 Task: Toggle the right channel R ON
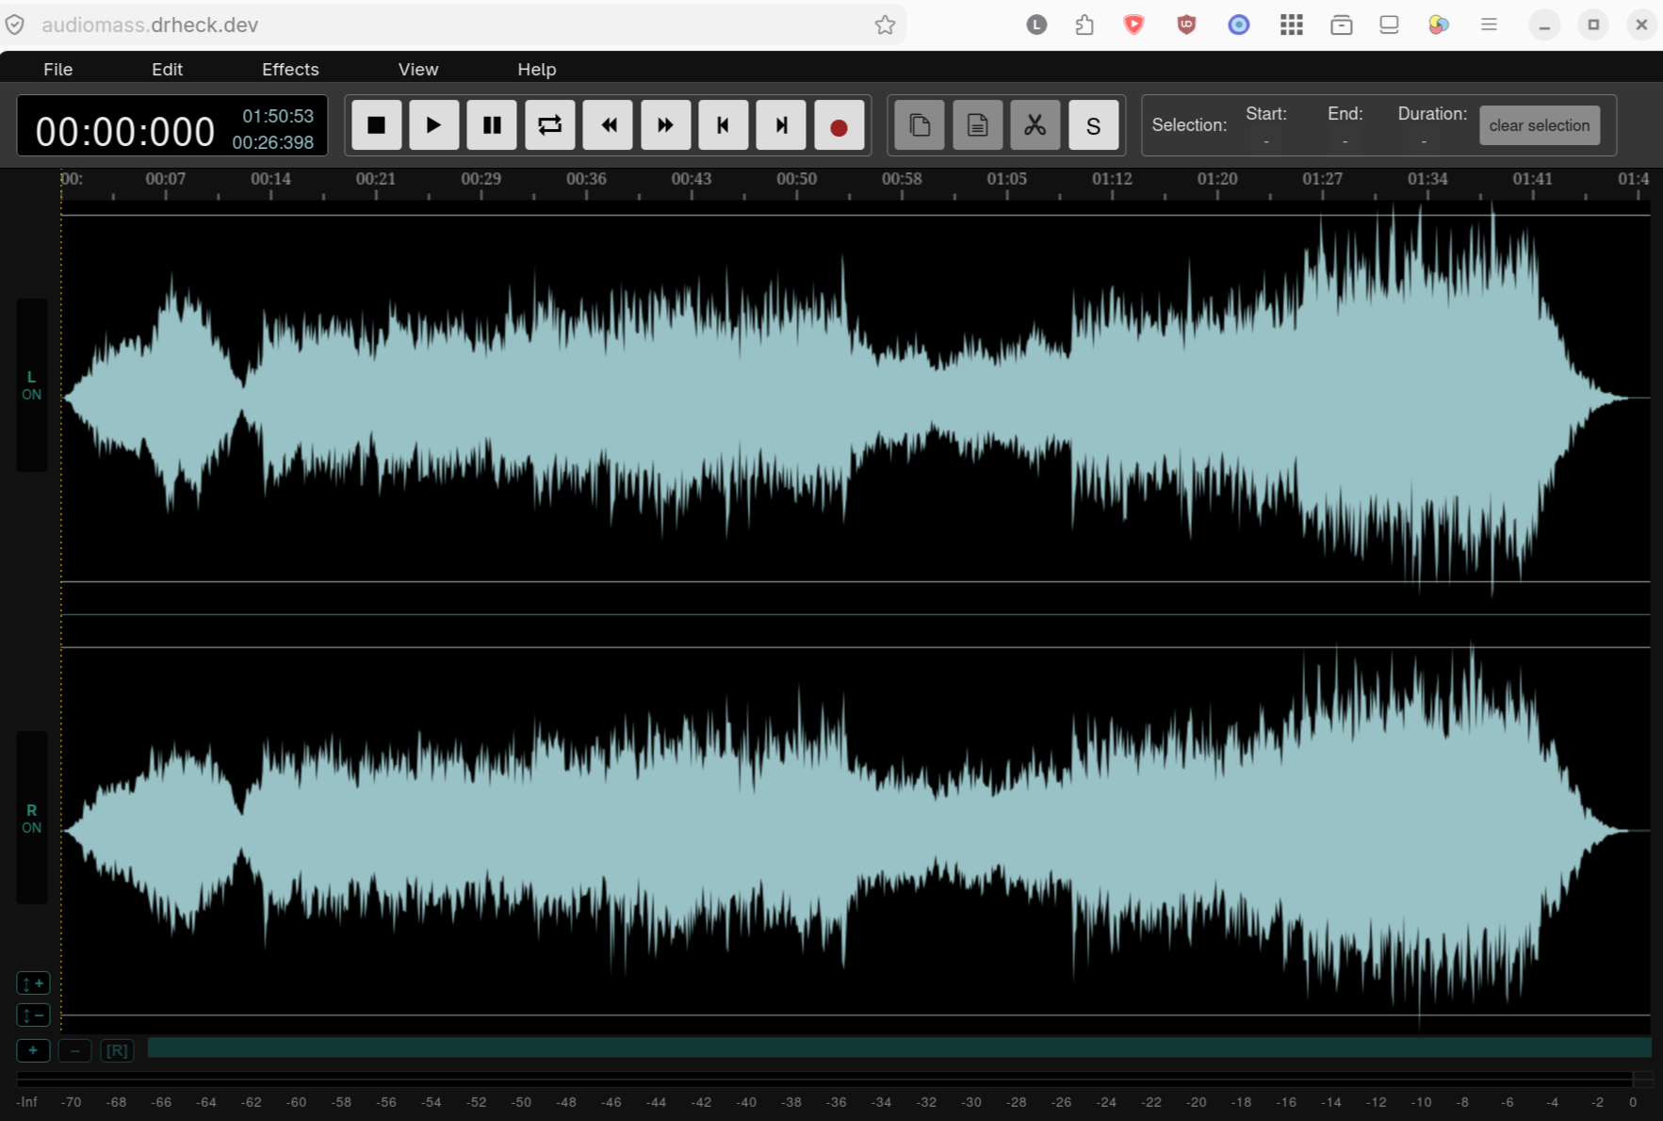click(x=31, y=818)
